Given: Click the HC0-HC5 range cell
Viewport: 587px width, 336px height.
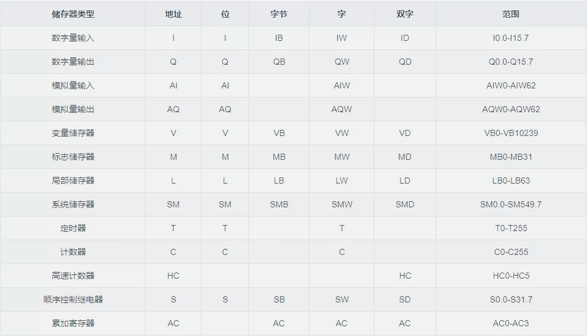Looking at the screenshot, I should click(x=511, y=276).
